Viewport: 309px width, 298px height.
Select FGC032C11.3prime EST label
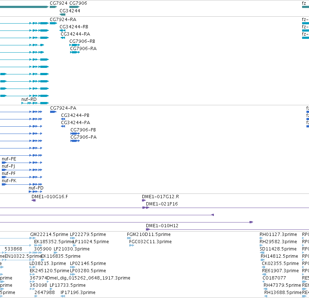click(x=150, y=242)
